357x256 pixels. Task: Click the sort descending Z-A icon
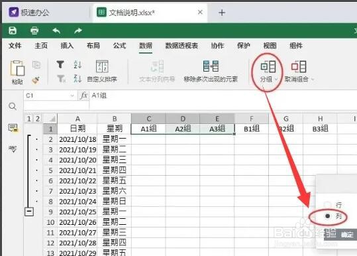point(77,79)
